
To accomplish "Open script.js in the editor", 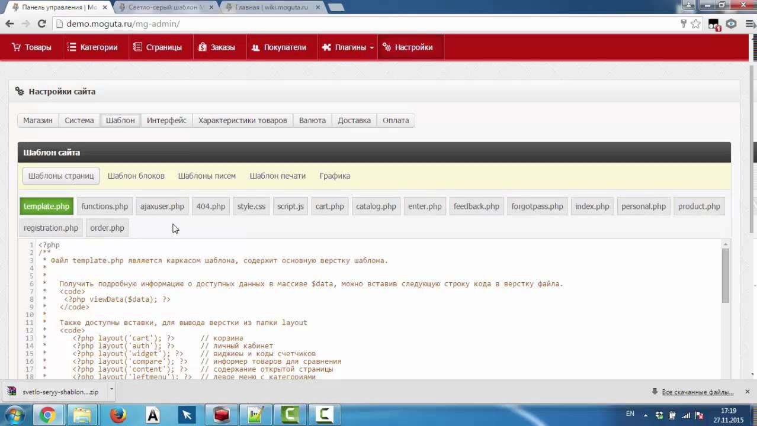I will point(290,206).
